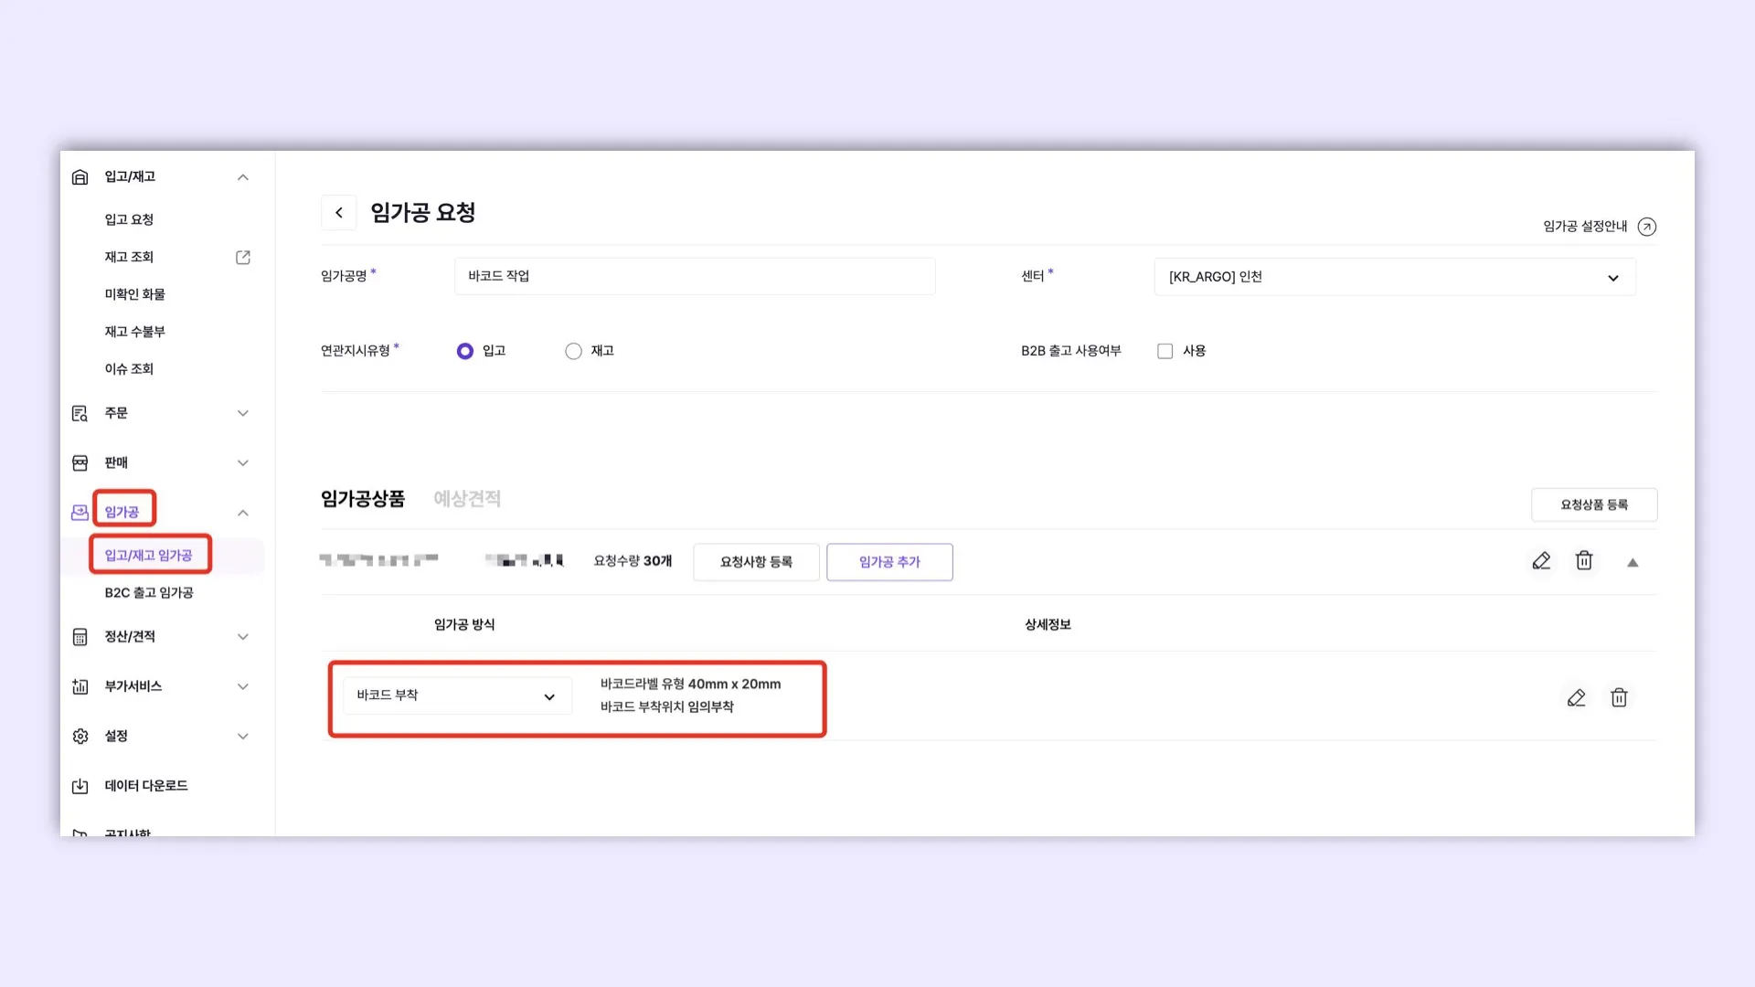Viewport: 1755px width, 987px height.
Task: Click the 요청상품 등록 button
Action: (x=1593, y=504)
